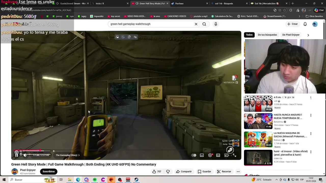The image size is (326, 183).
Task: Enter fullscreen video mode
Action: click(x=234, y=155)
